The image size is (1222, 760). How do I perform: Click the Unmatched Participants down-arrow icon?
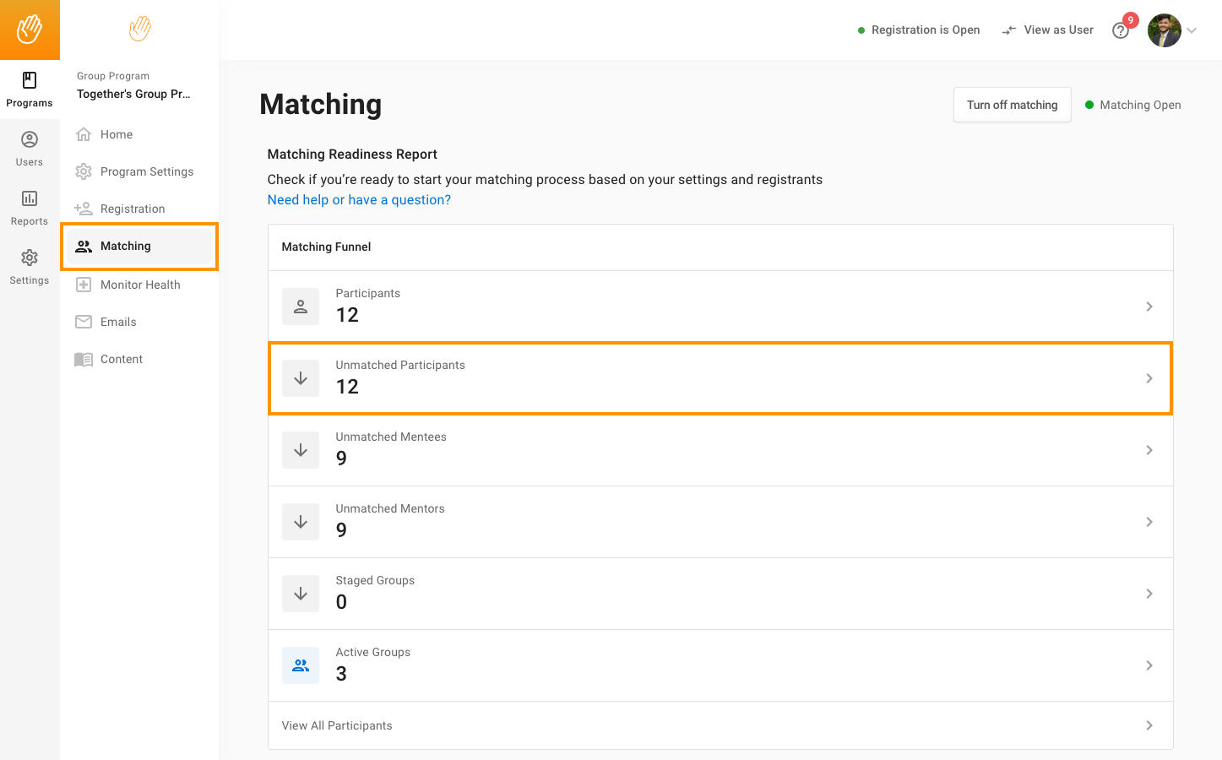tap(301, 378)
